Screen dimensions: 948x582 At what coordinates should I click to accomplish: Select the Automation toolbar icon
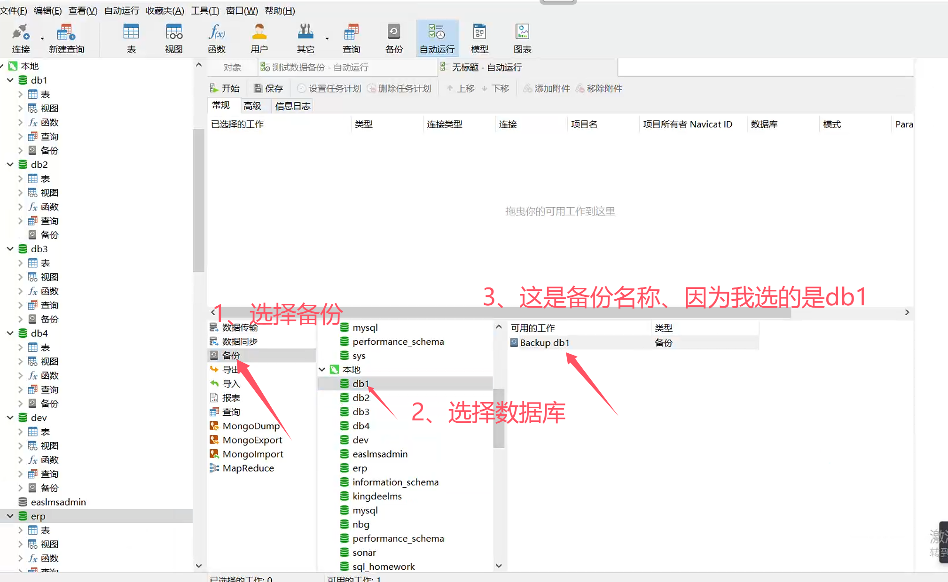click(x=437, y=38)
